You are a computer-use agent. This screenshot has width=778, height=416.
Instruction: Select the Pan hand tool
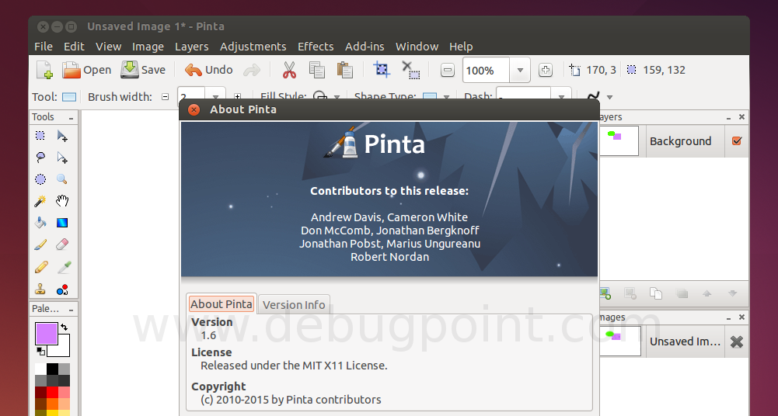coord(62,201)
